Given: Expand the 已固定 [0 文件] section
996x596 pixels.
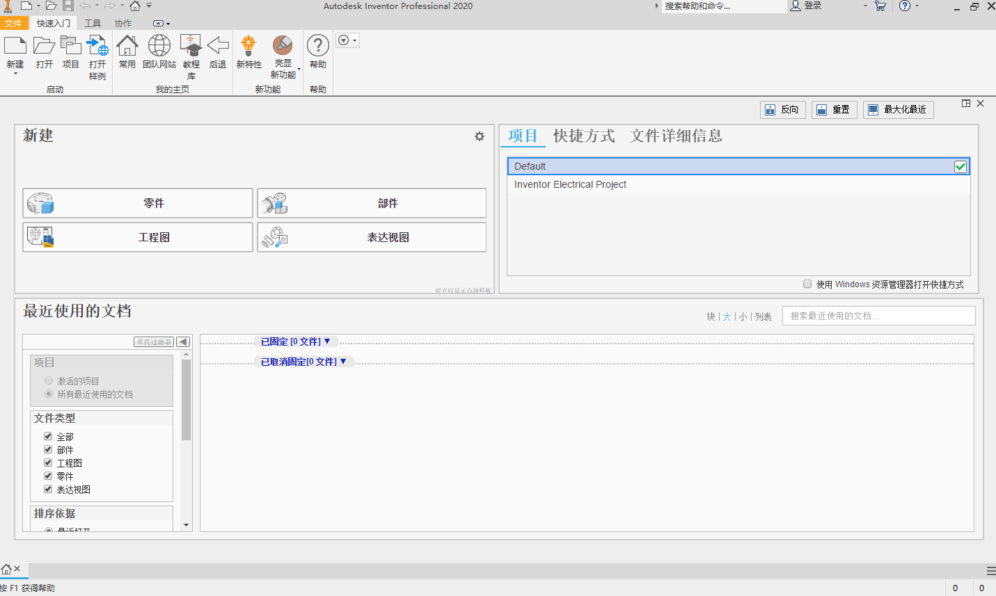Looking at the screenshot, I should point(295,341).
